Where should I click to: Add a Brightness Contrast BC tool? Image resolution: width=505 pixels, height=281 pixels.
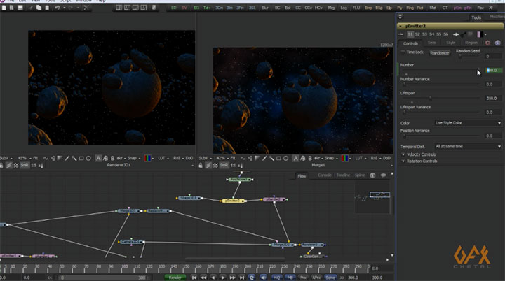pos(277,8)
